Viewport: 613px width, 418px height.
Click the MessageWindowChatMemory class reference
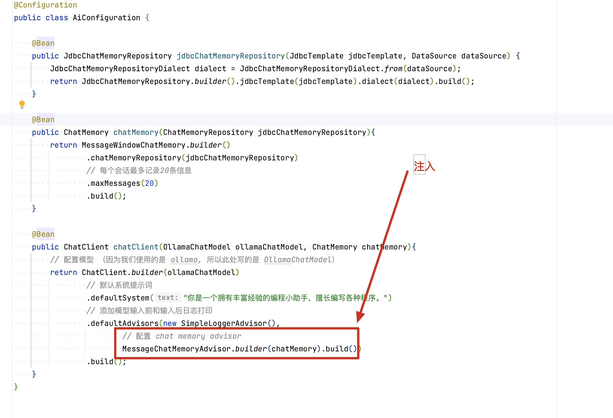coord(133,145)
